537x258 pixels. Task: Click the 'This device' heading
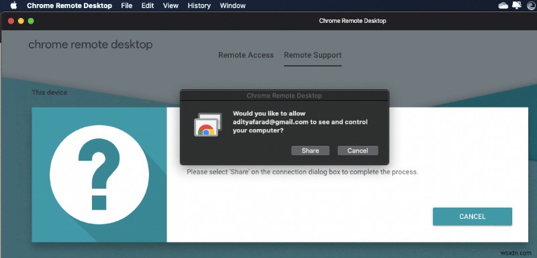49,93
